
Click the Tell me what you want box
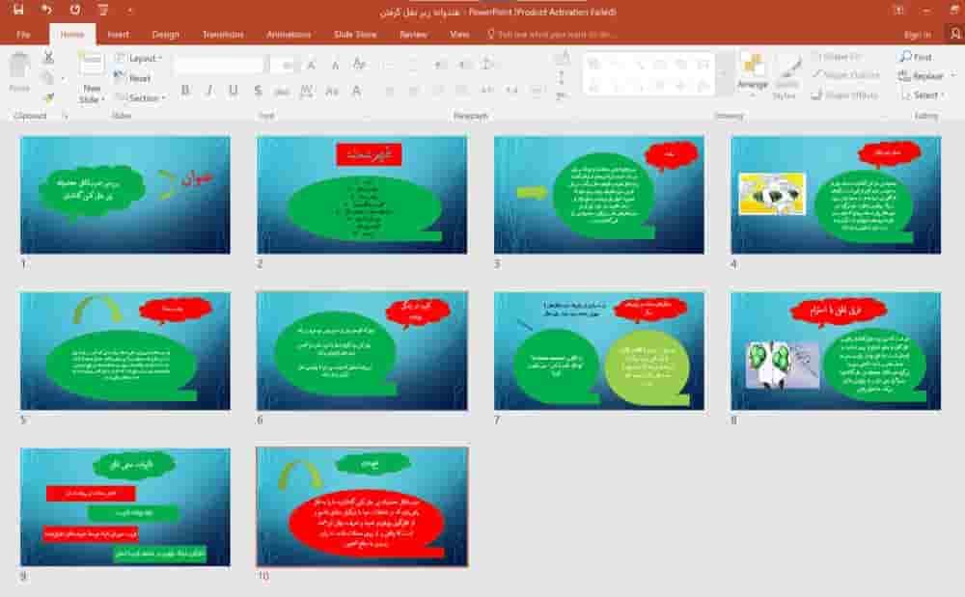tap(551, 35)
